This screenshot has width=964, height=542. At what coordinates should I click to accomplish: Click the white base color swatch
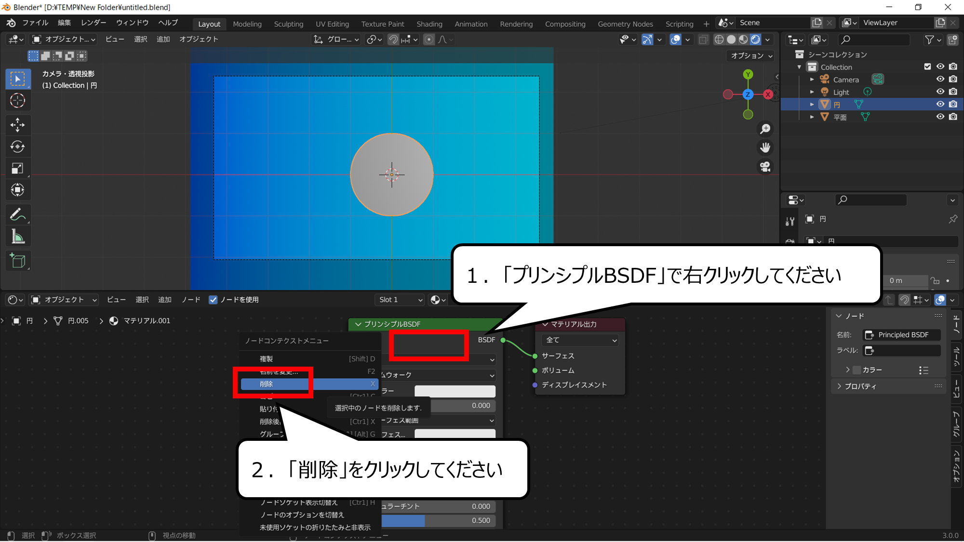coord(455,391)
